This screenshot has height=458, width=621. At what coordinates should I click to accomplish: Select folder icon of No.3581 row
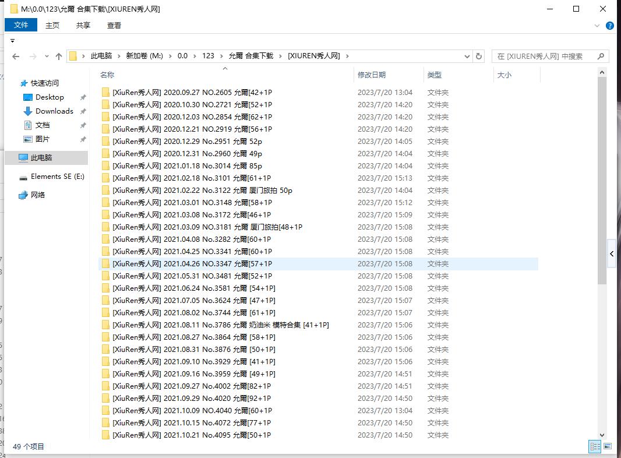pos(105,288)
